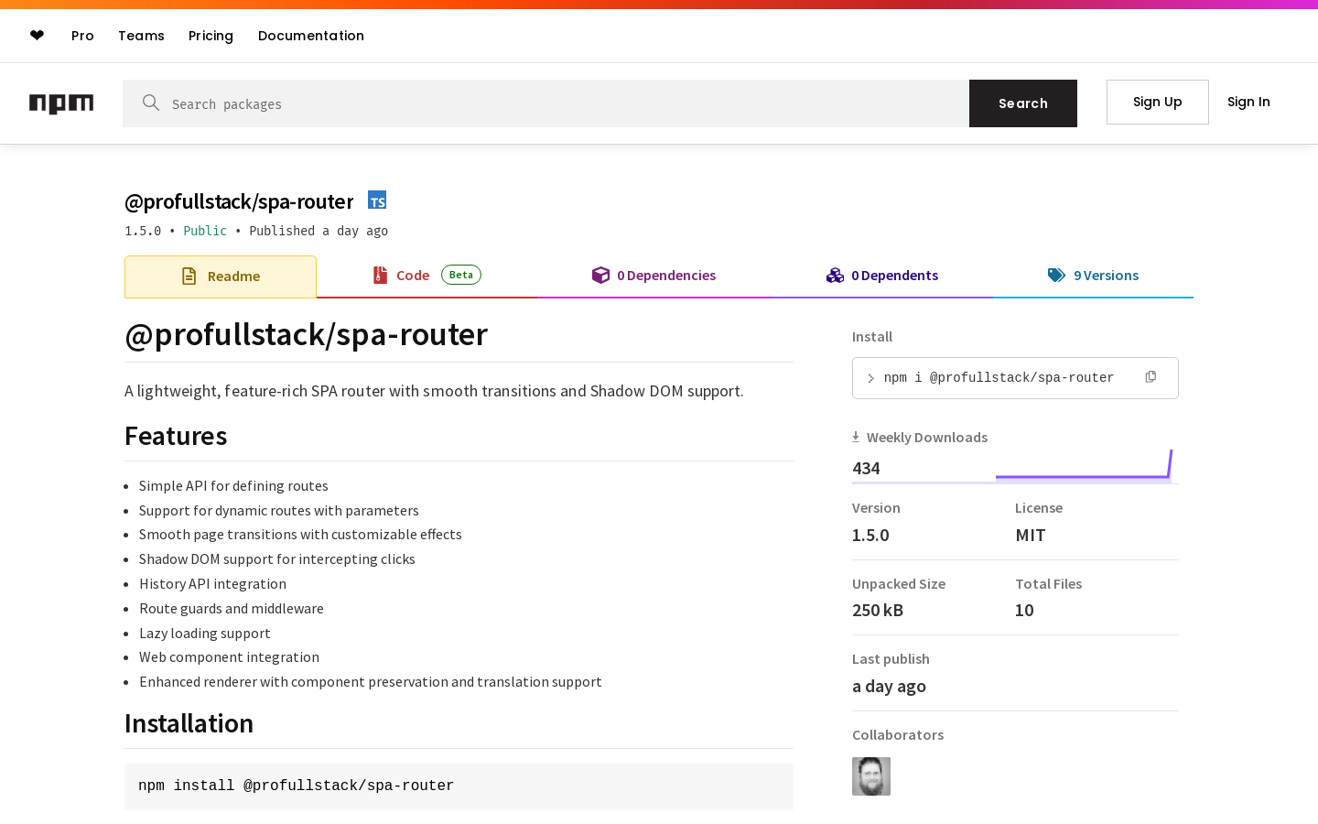Click the Total Files value 10
This screenshot has height=824, width=1318.
[1024, 610]
